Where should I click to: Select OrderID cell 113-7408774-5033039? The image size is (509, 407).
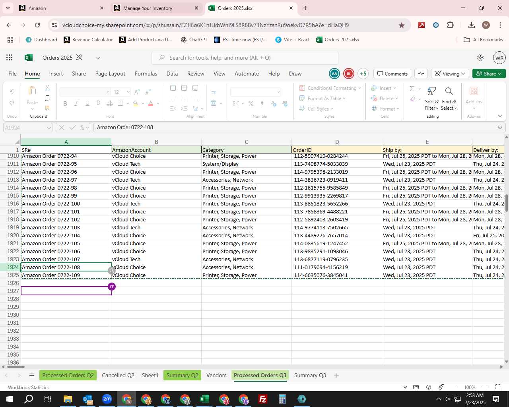point(337,164)
